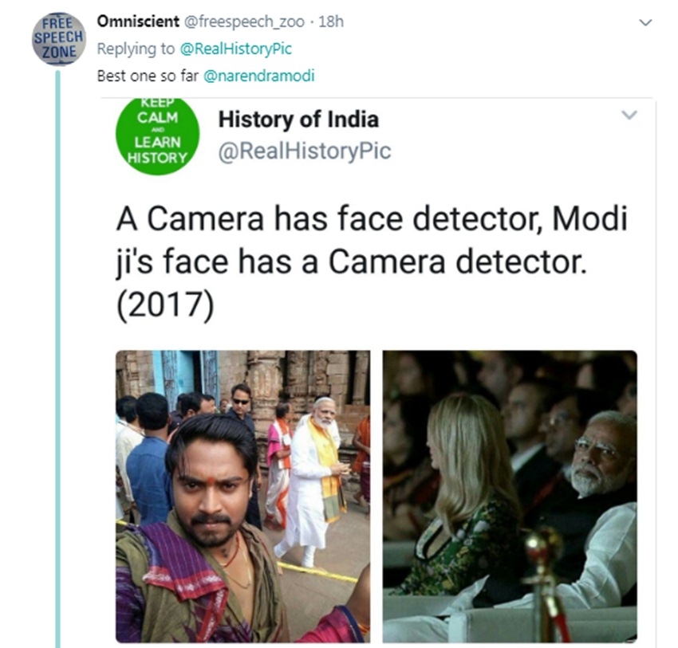The height and width of the screenshot is (648, 678).
Task: Click the "Replying to" label
Action: (136, 49)
